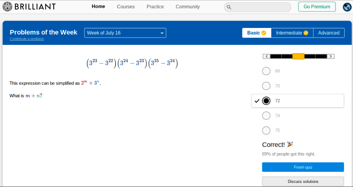Go to next problem with right arrow
This screenshot has height=187, width=353.
click(331, 56)
